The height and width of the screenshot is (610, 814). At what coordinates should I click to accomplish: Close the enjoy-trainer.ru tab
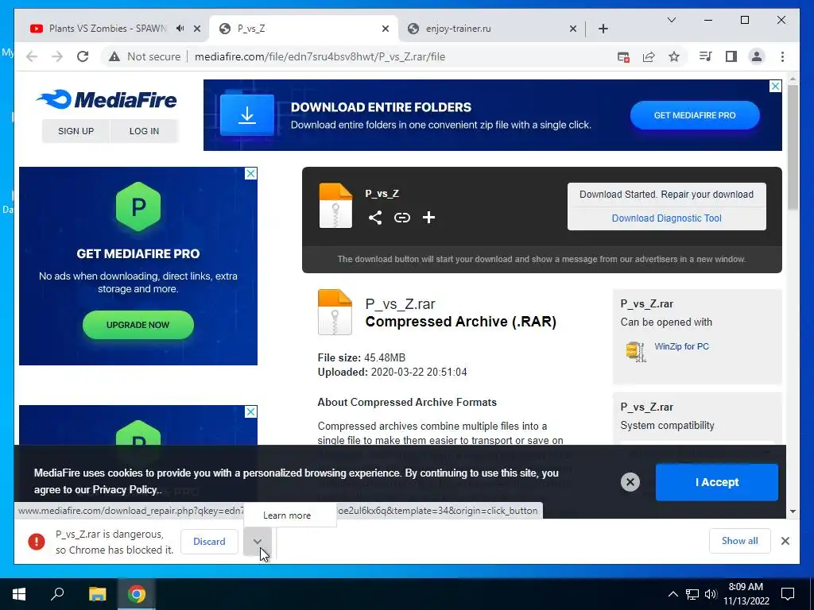point(572,29)
